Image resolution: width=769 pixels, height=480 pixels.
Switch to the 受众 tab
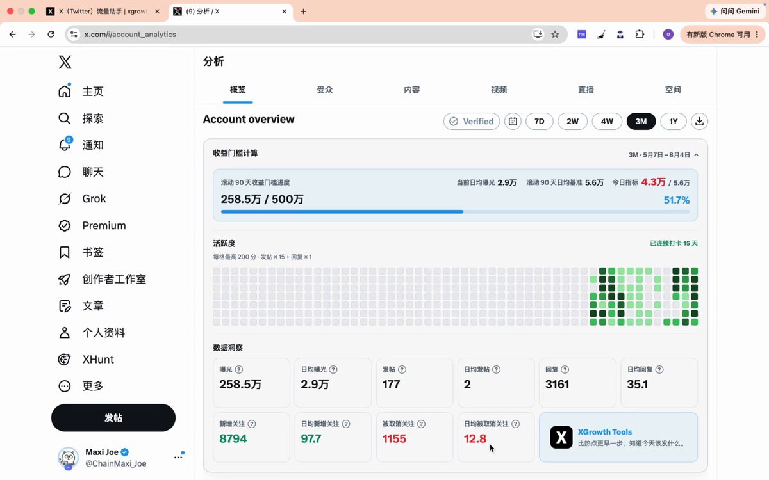[x=325, y=90]
